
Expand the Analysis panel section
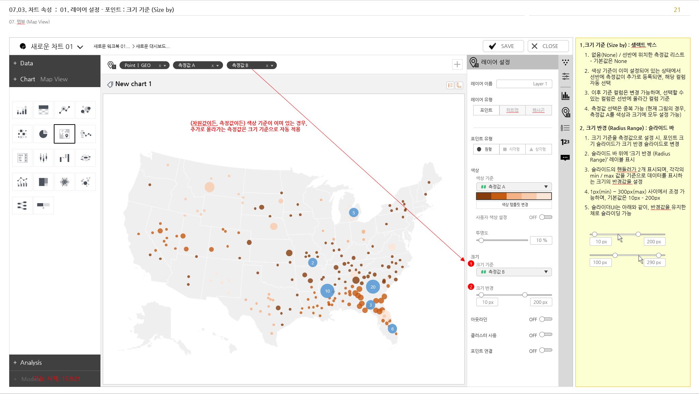click(x=31, y=362)
